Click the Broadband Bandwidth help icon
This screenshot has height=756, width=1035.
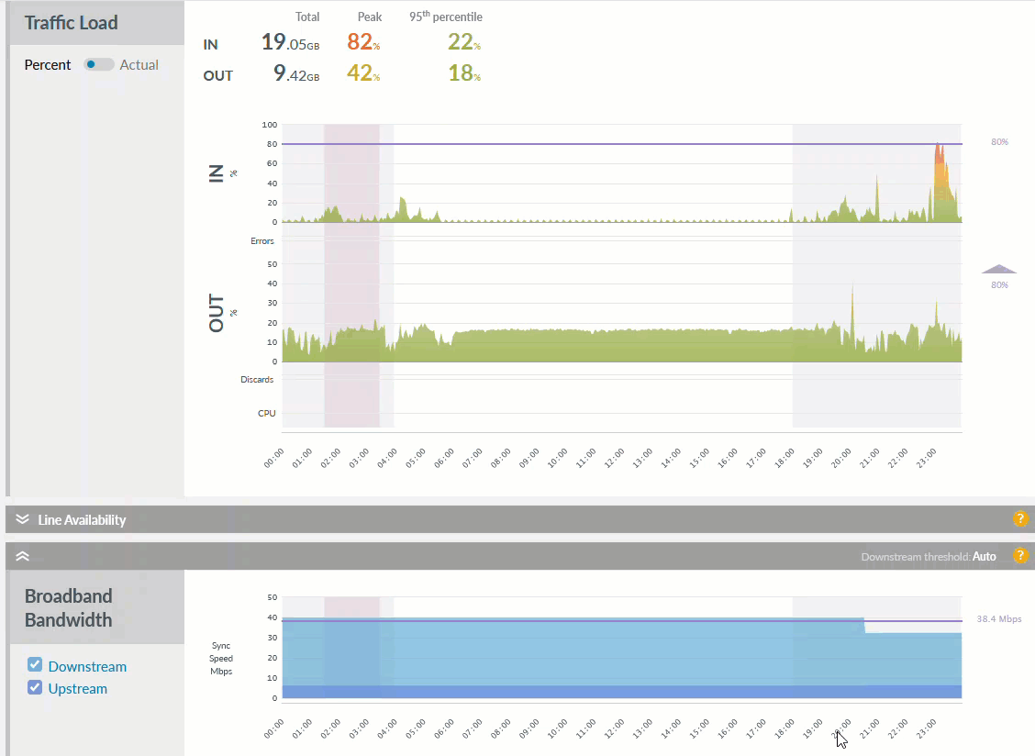click(1020, 555)
